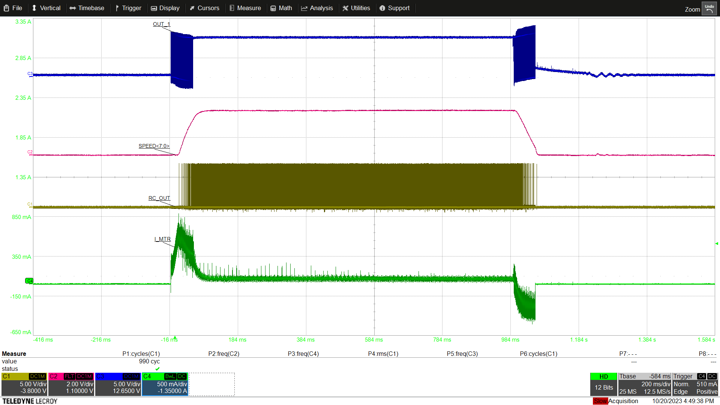Click the empty trace descriptor slot next to C4
Image resolution: width=720 pixels, height=405 pixels.
212,384
